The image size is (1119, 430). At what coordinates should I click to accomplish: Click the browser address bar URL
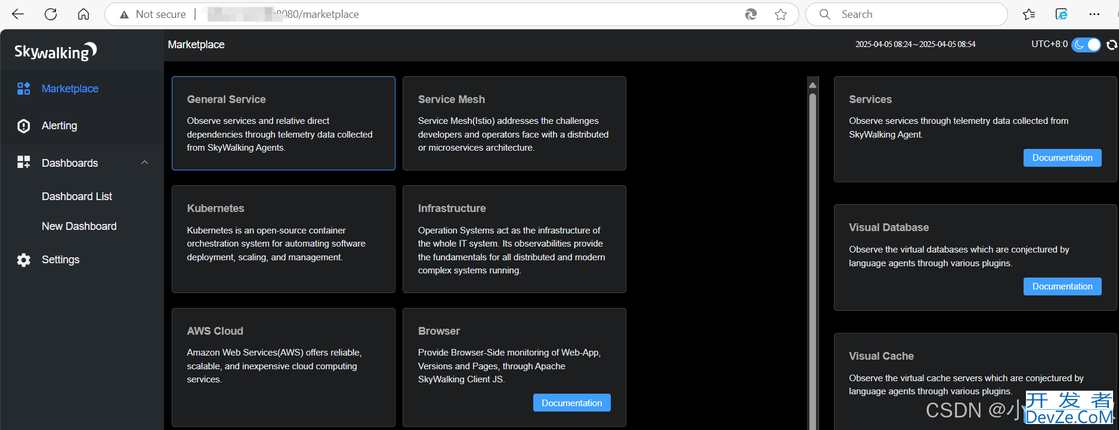point(452,14)
